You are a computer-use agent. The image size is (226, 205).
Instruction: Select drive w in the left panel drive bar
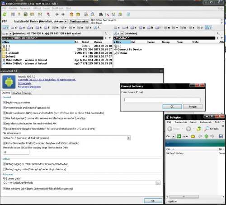(x=72, y=28)
